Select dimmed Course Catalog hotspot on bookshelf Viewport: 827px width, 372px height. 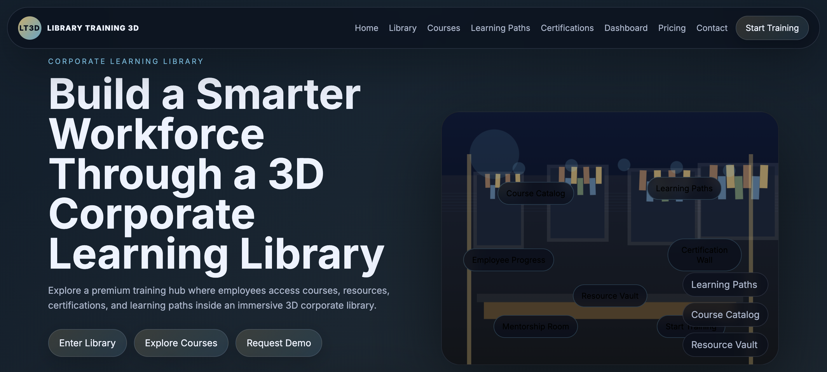pos(535,193)
